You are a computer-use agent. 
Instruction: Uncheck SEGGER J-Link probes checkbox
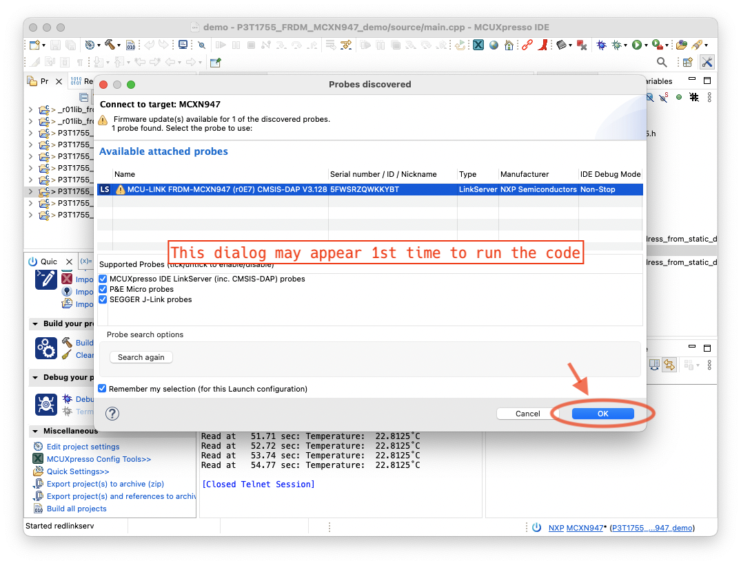(103, 299)
